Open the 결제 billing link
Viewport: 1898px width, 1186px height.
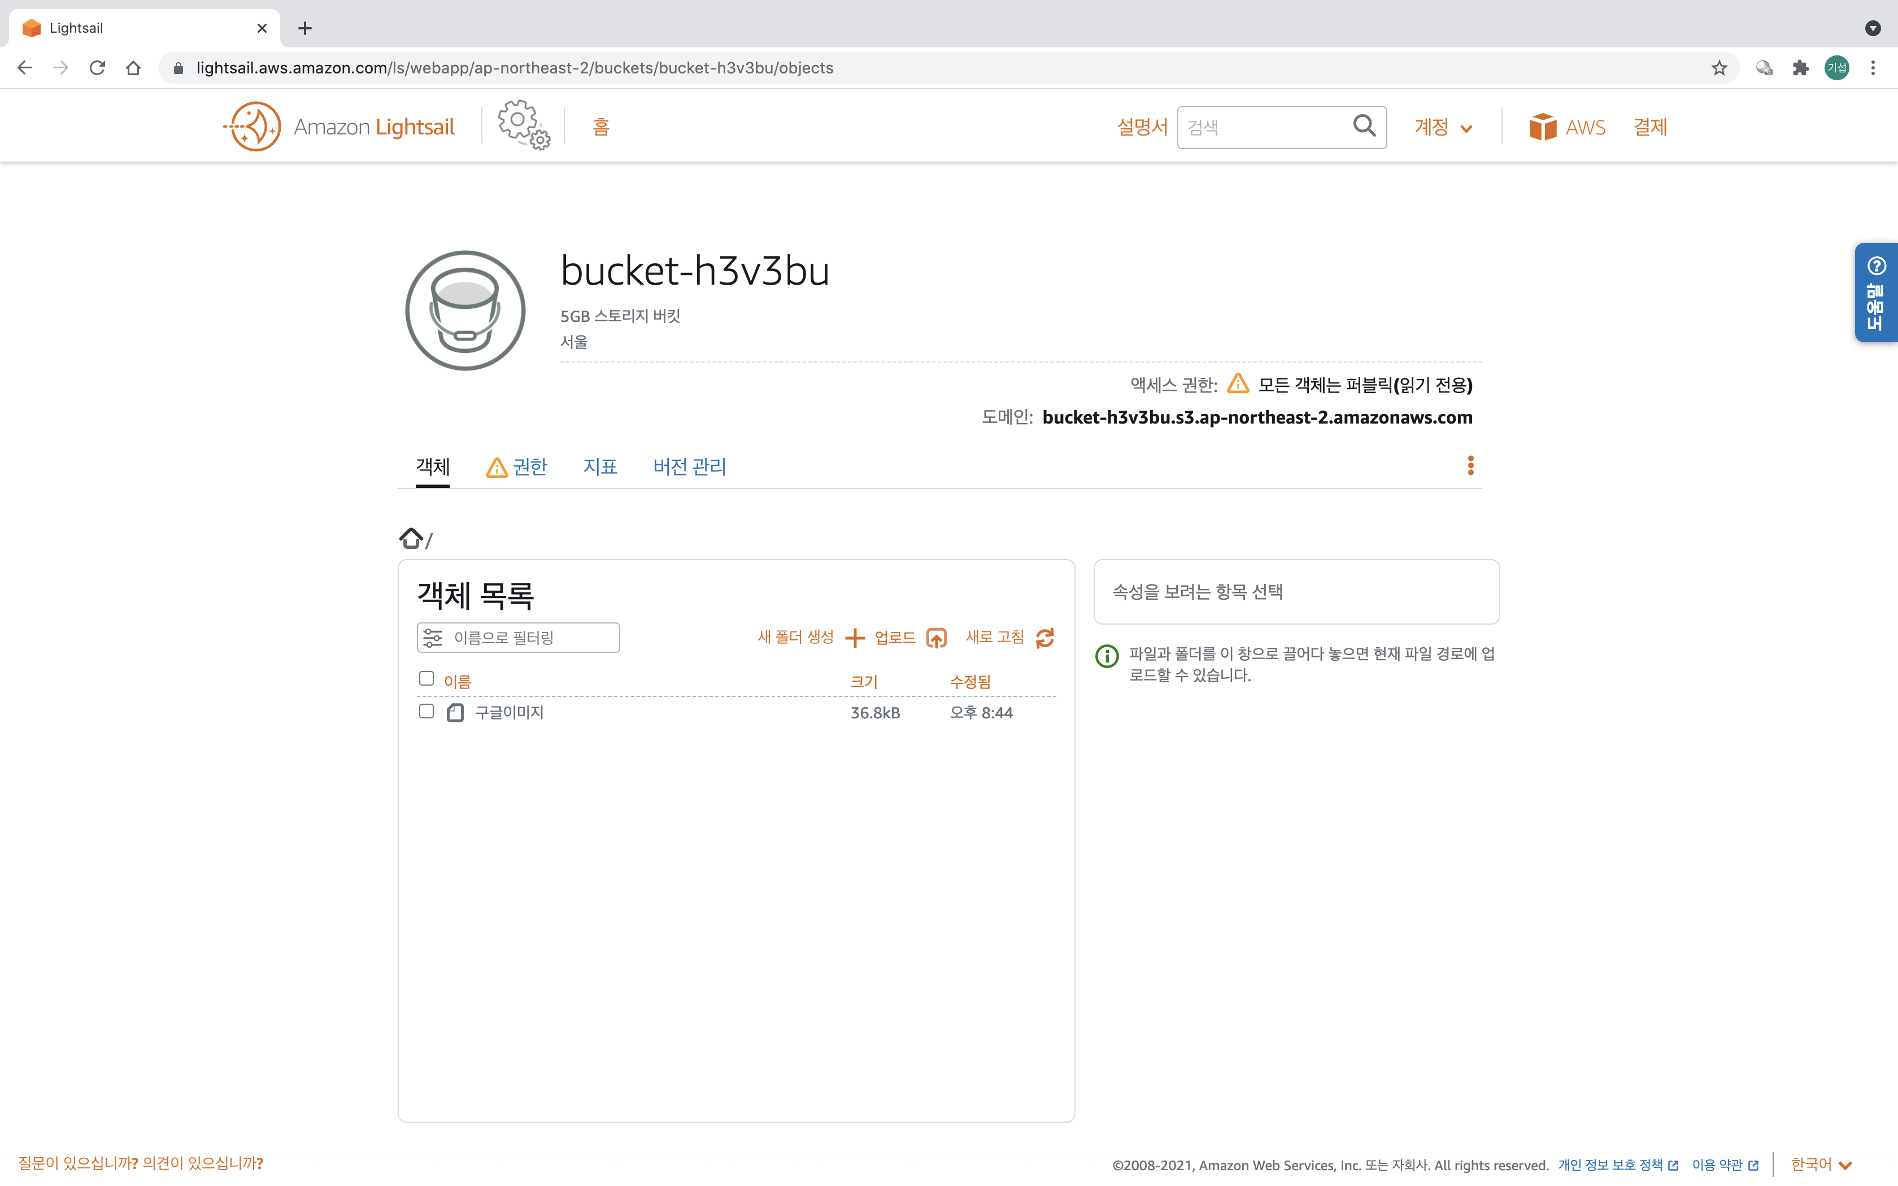click(1649, 127)
